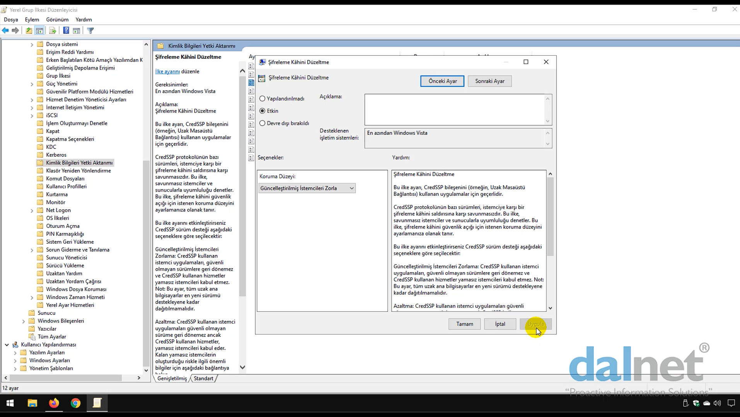
Task: Click the Forward arrow in the toolbar
Action: pyautogui.click(x=15, y=31)
